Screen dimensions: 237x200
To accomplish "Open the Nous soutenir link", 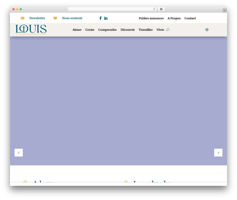I will [x=72, y=18].
